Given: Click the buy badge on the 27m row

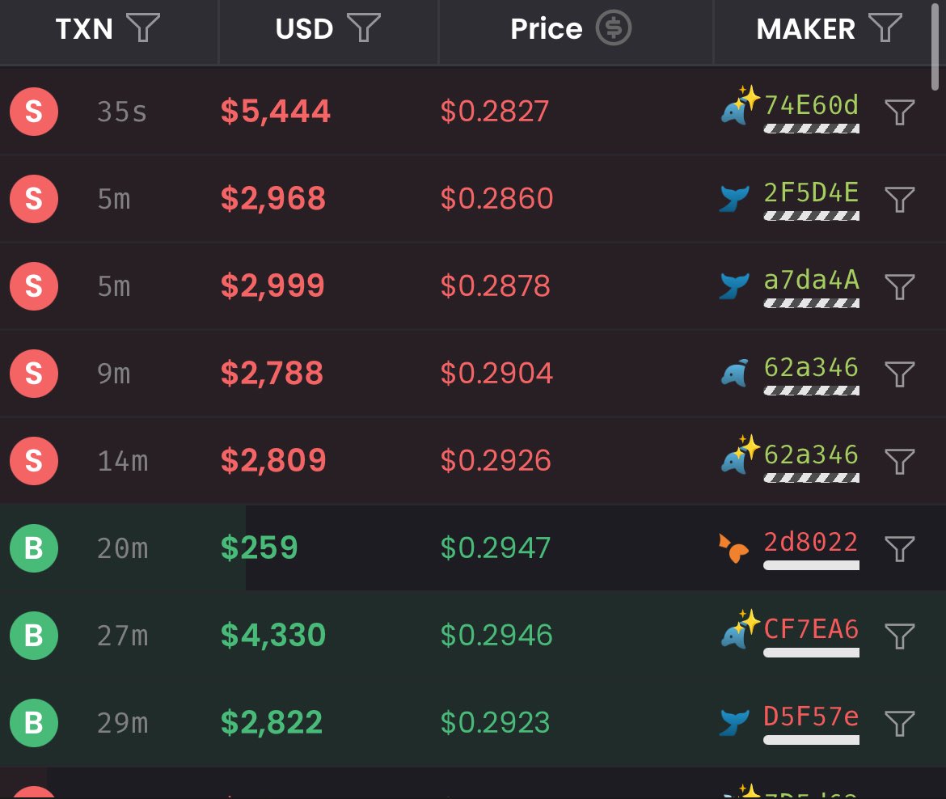Looking at the screenshot, I should click(x=34, y=636).
